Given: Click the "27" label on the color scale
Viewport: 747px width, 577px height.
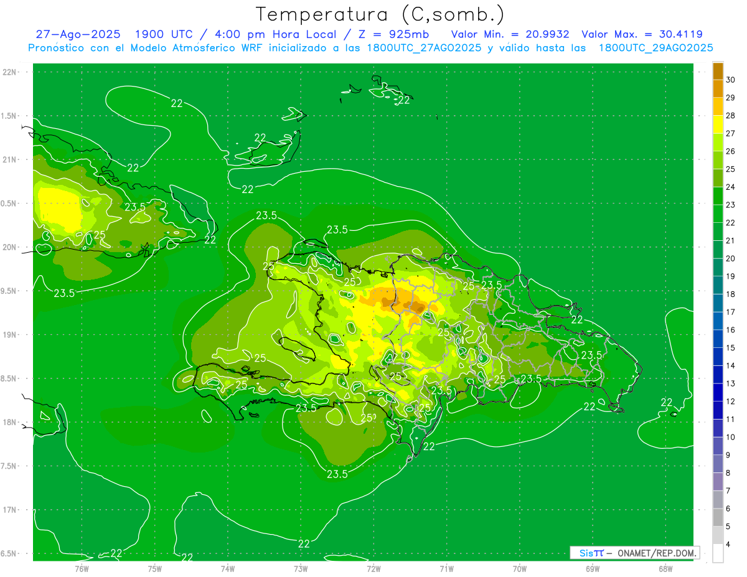Looking at the screenshot, I should point(731,133).
